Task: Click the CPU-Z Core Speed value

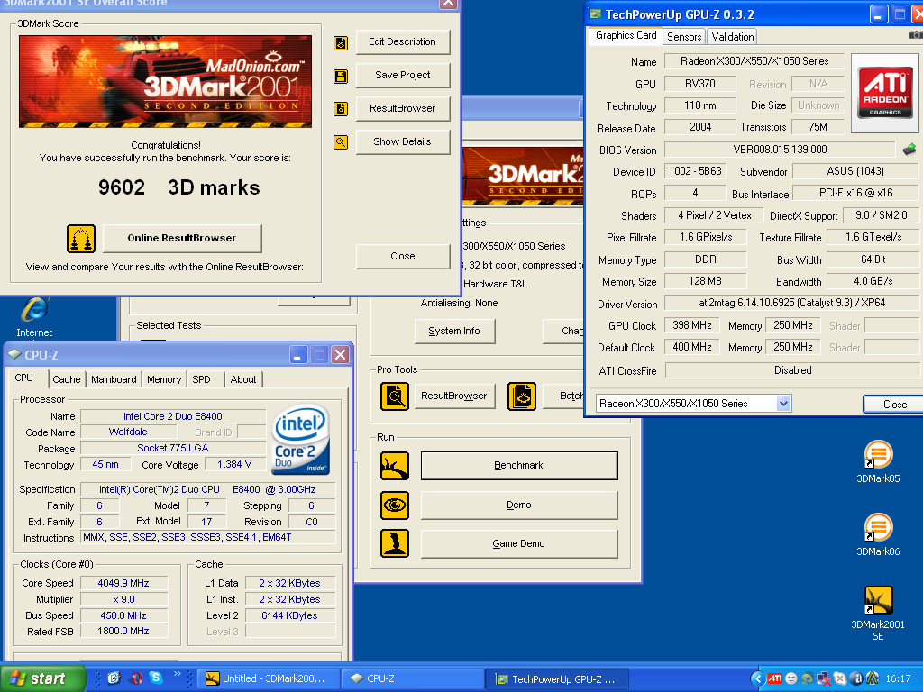Action: (123, 583)
